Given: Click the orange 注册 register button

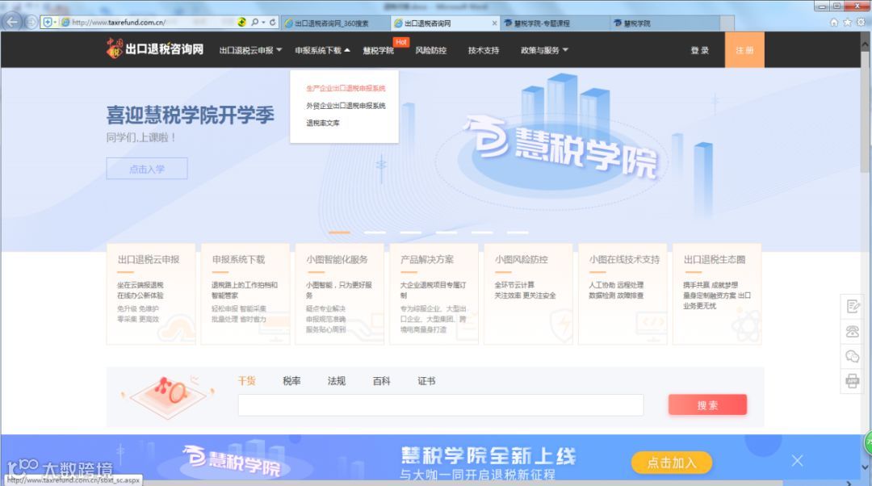Looking at the screenshot, I should [744, 49].
